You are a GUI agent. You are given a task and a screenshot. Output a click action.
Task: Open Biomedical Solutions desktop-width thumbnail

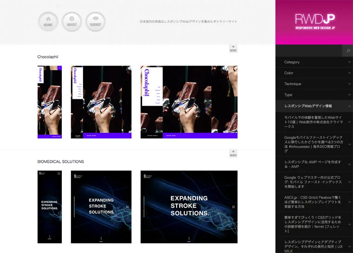click(189, 207)
